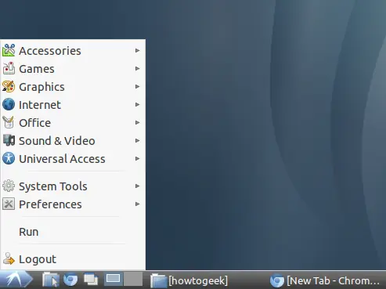Select Universal Access in the menu
This screenshot has height=289, width=386.
point(73,158)
